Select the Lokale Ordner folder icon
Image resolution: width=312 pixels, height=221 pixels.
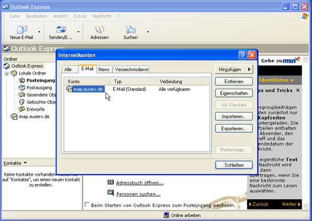pos(14,73)
